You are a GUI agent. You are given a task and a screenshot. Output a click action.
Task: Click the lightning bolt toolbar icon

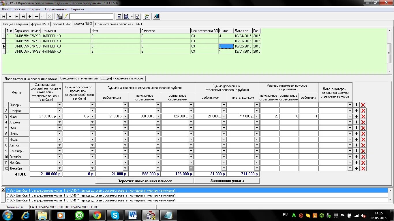pos(66,16)
